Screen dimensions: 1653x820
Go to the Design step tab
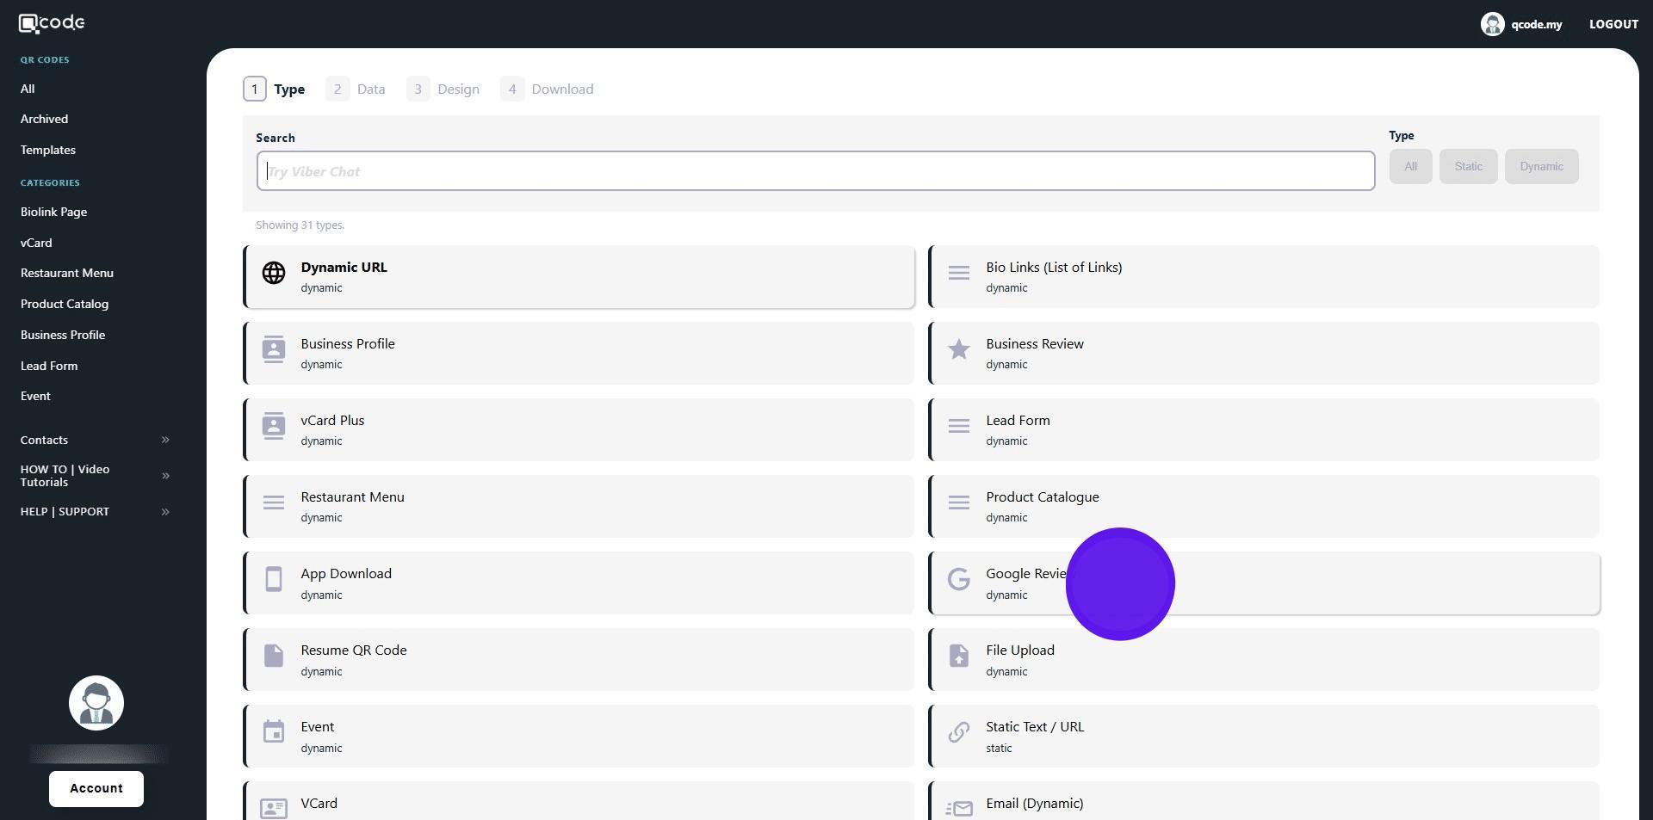click(x=444, y=89)
